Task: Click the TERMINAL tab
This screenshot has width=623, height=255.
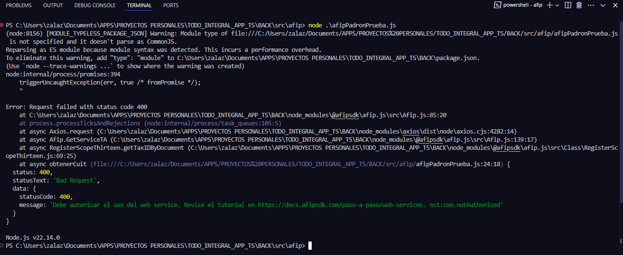Action: click(x=139, y=6)
